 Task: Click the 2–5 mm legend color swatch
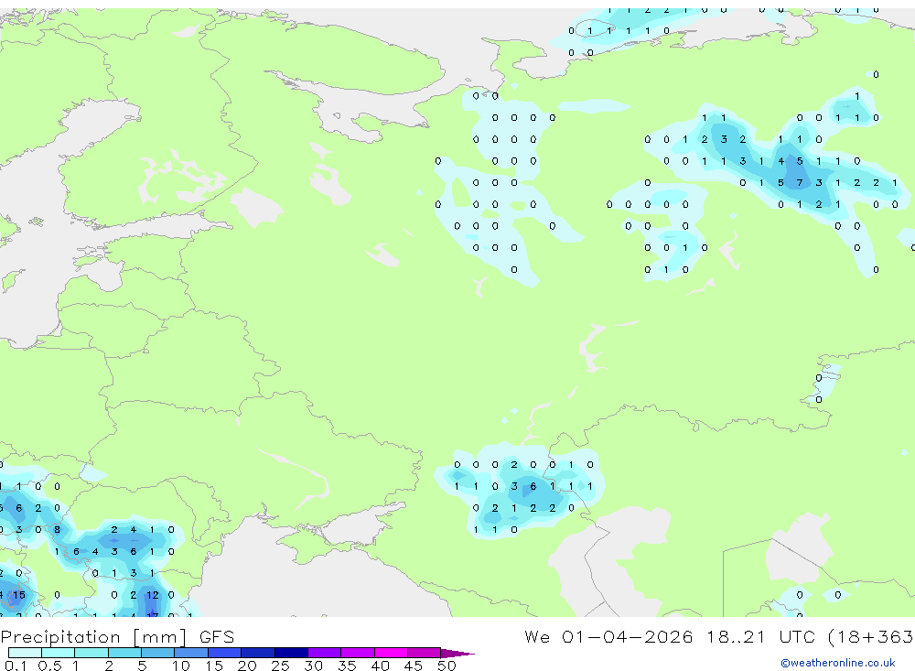coord(124,653)
